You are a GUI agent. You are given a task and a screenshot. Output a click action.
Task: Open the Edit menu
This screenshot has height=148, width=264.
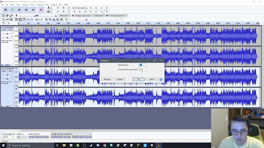pyautogui.click(x=7, y=4)
